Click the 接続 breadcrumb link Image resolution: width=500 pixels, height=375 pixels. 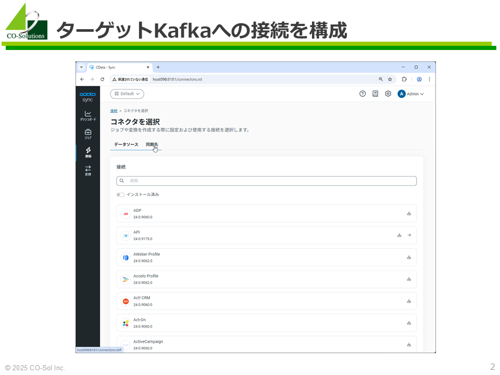pos(114,110)
